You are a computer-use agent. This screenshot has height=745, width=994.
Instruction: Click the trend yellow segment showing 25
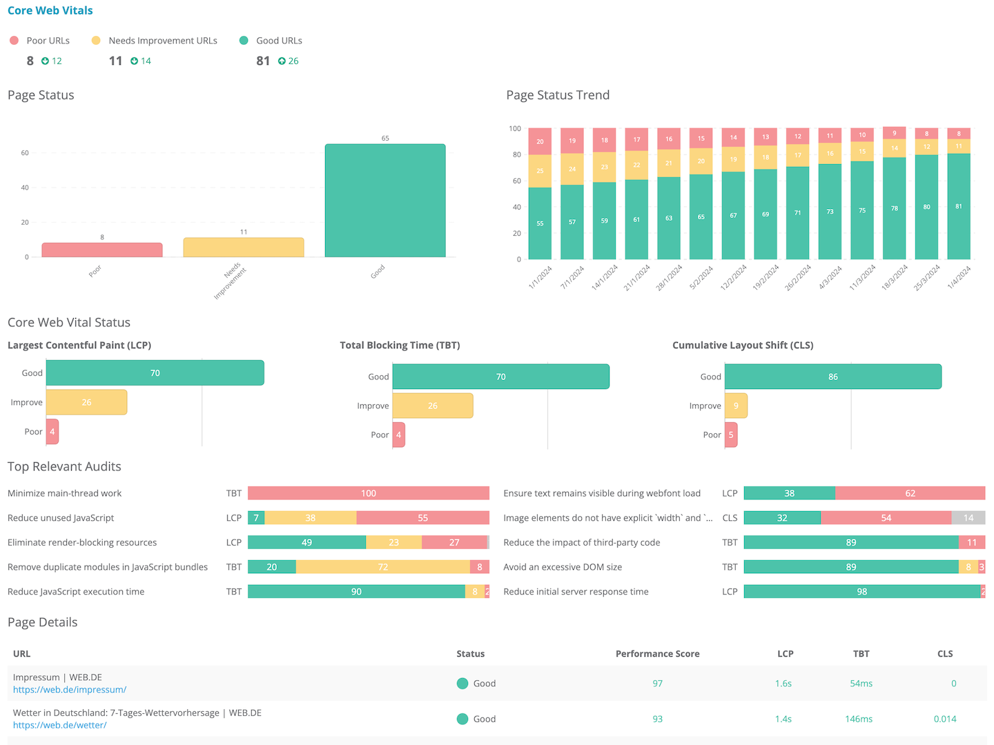pyautogui.click(x=540, y=171)
